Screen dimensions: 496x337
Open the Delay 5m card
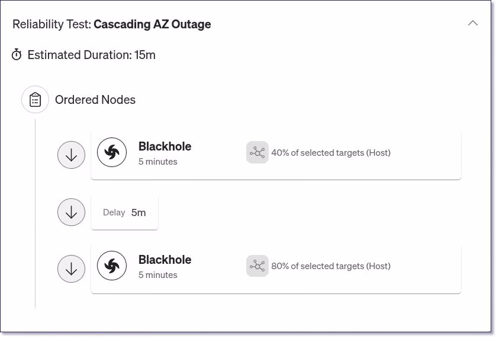[124, 212]
